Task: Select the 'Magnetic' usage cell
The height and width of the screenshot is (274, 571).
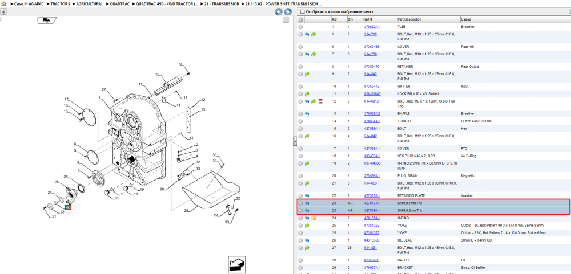Action: pyautogui.click(x=468, y=176)
